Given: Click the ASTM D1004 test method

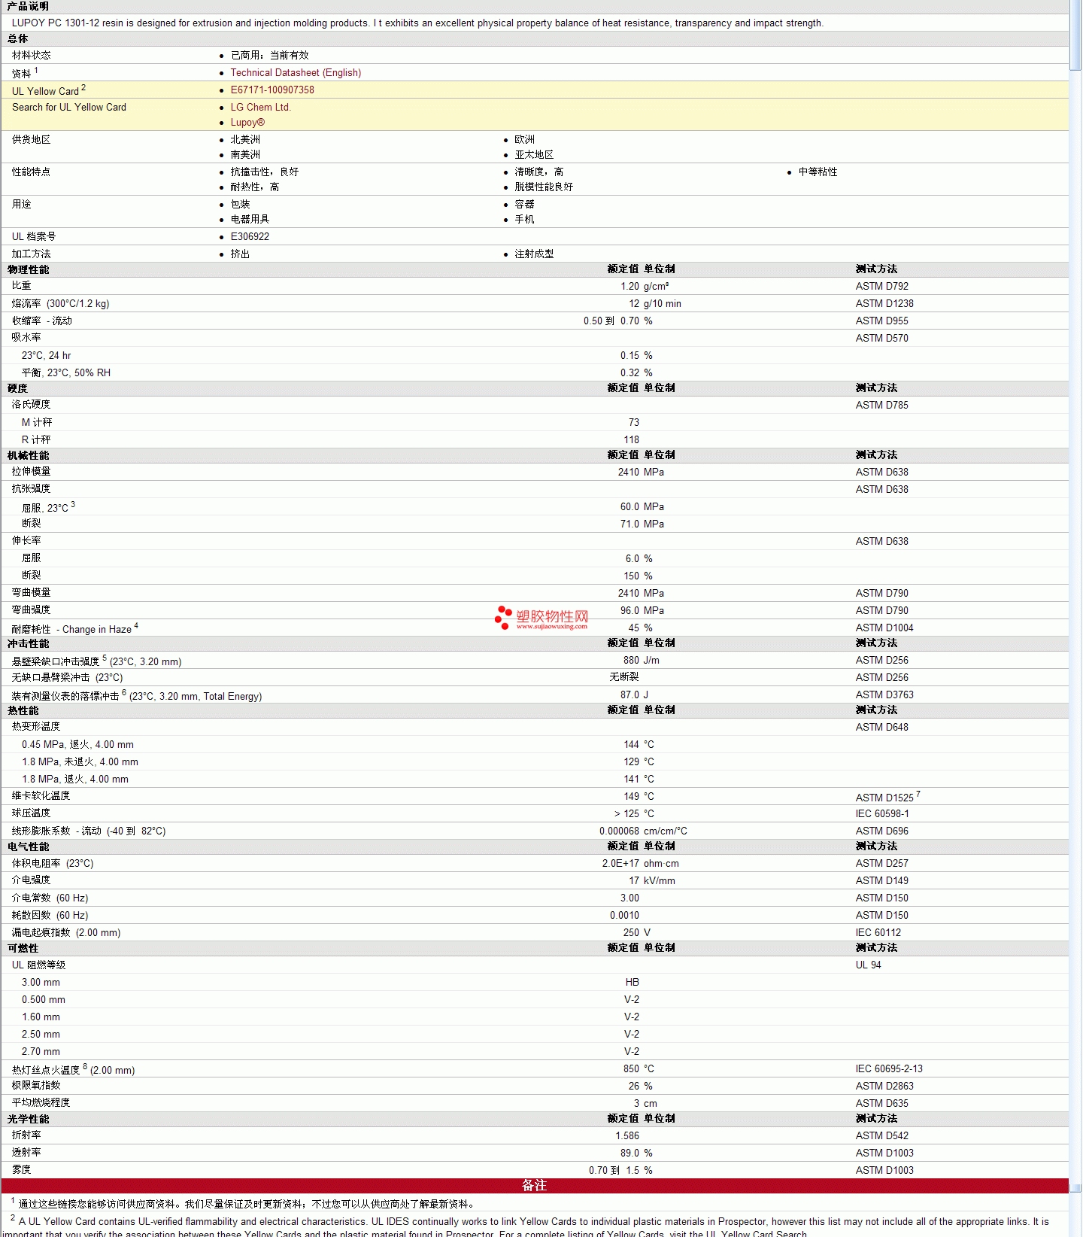Looking at the screenshot, I should [x=884, y=628].
